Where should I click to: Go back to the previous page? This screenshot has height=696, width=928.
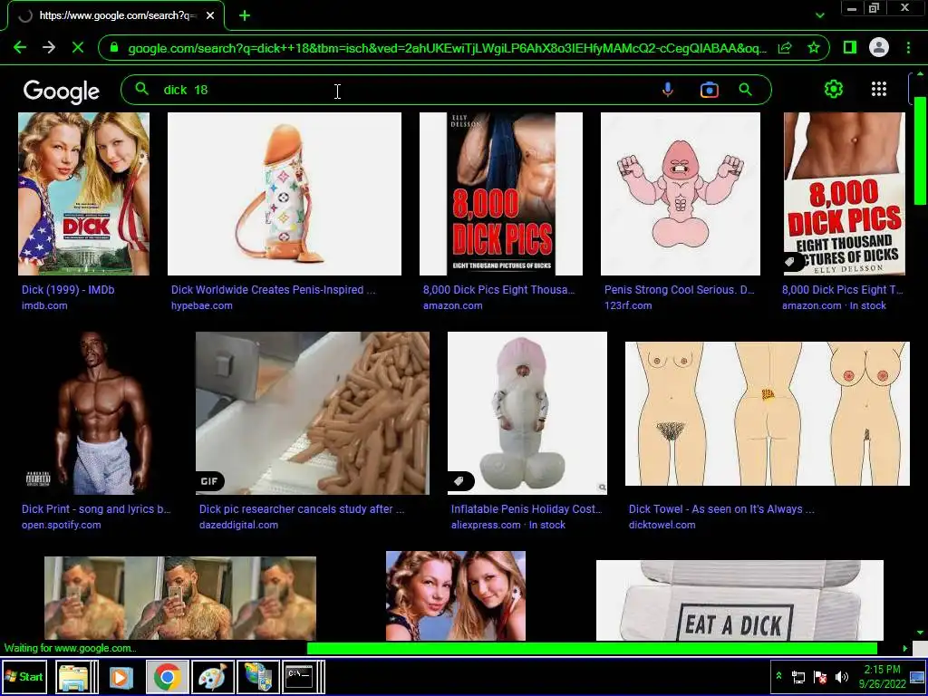pos(20,47)
